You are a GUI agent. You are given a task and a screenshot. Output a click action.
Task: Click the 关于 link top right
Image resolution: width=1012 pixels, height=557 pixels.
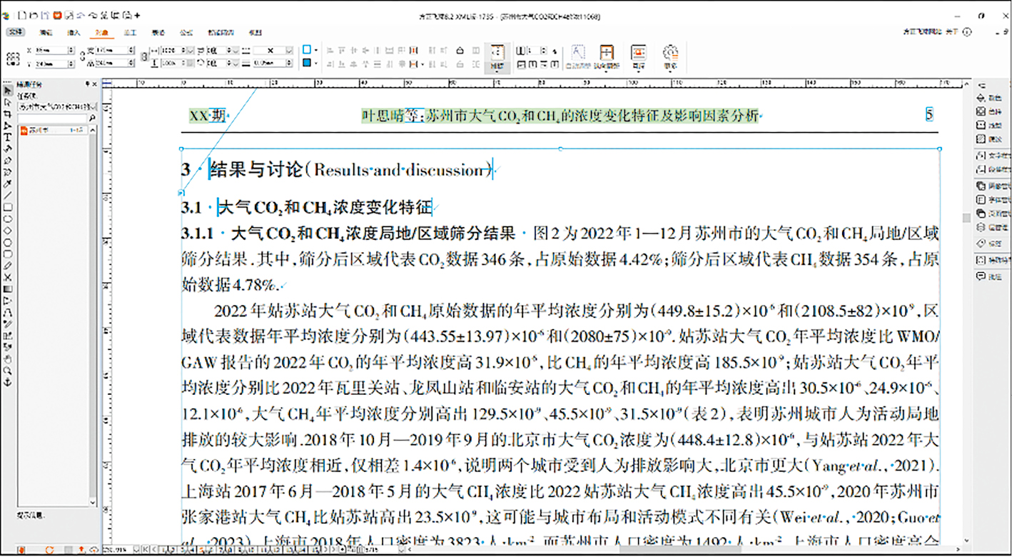point(952,32)
